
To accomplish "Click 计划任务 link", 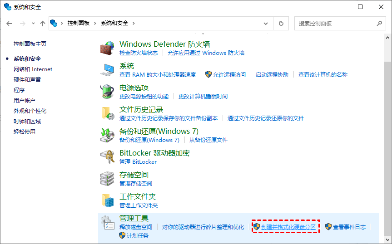I will [x=138, y=236].
